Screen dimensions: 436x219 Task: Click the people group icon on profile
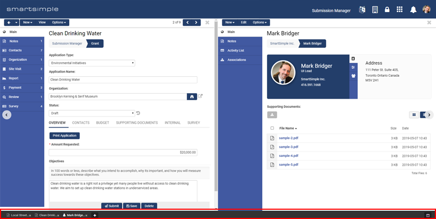(353, 76)
